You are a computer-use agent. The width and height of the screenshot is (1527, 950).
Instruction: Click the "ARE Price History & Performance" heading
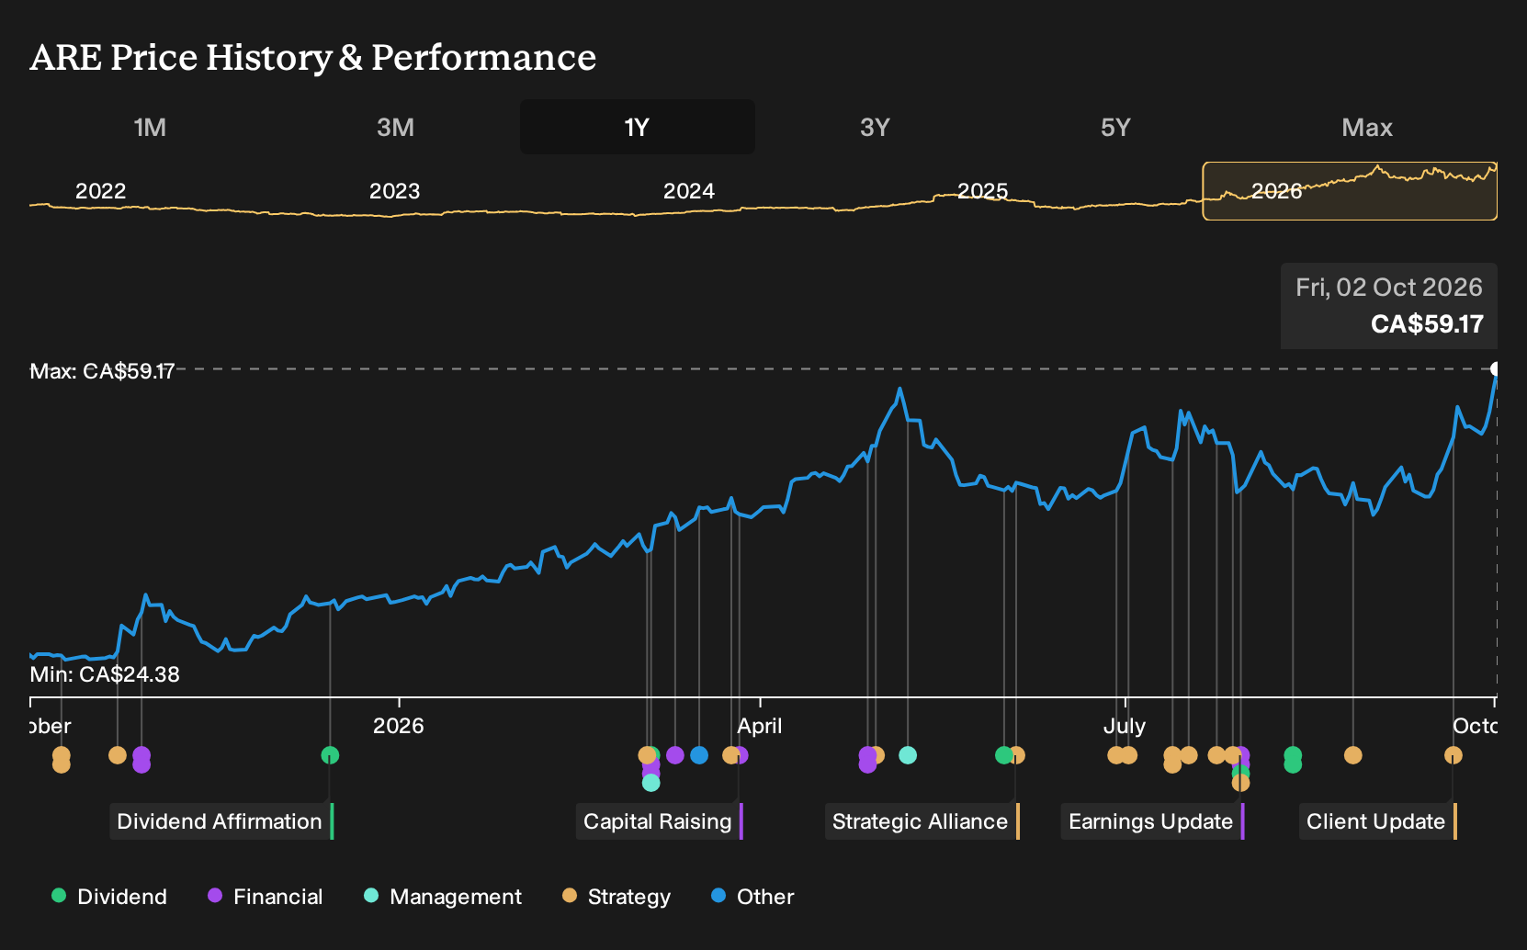pyautogui.click(x=313, y=57)
